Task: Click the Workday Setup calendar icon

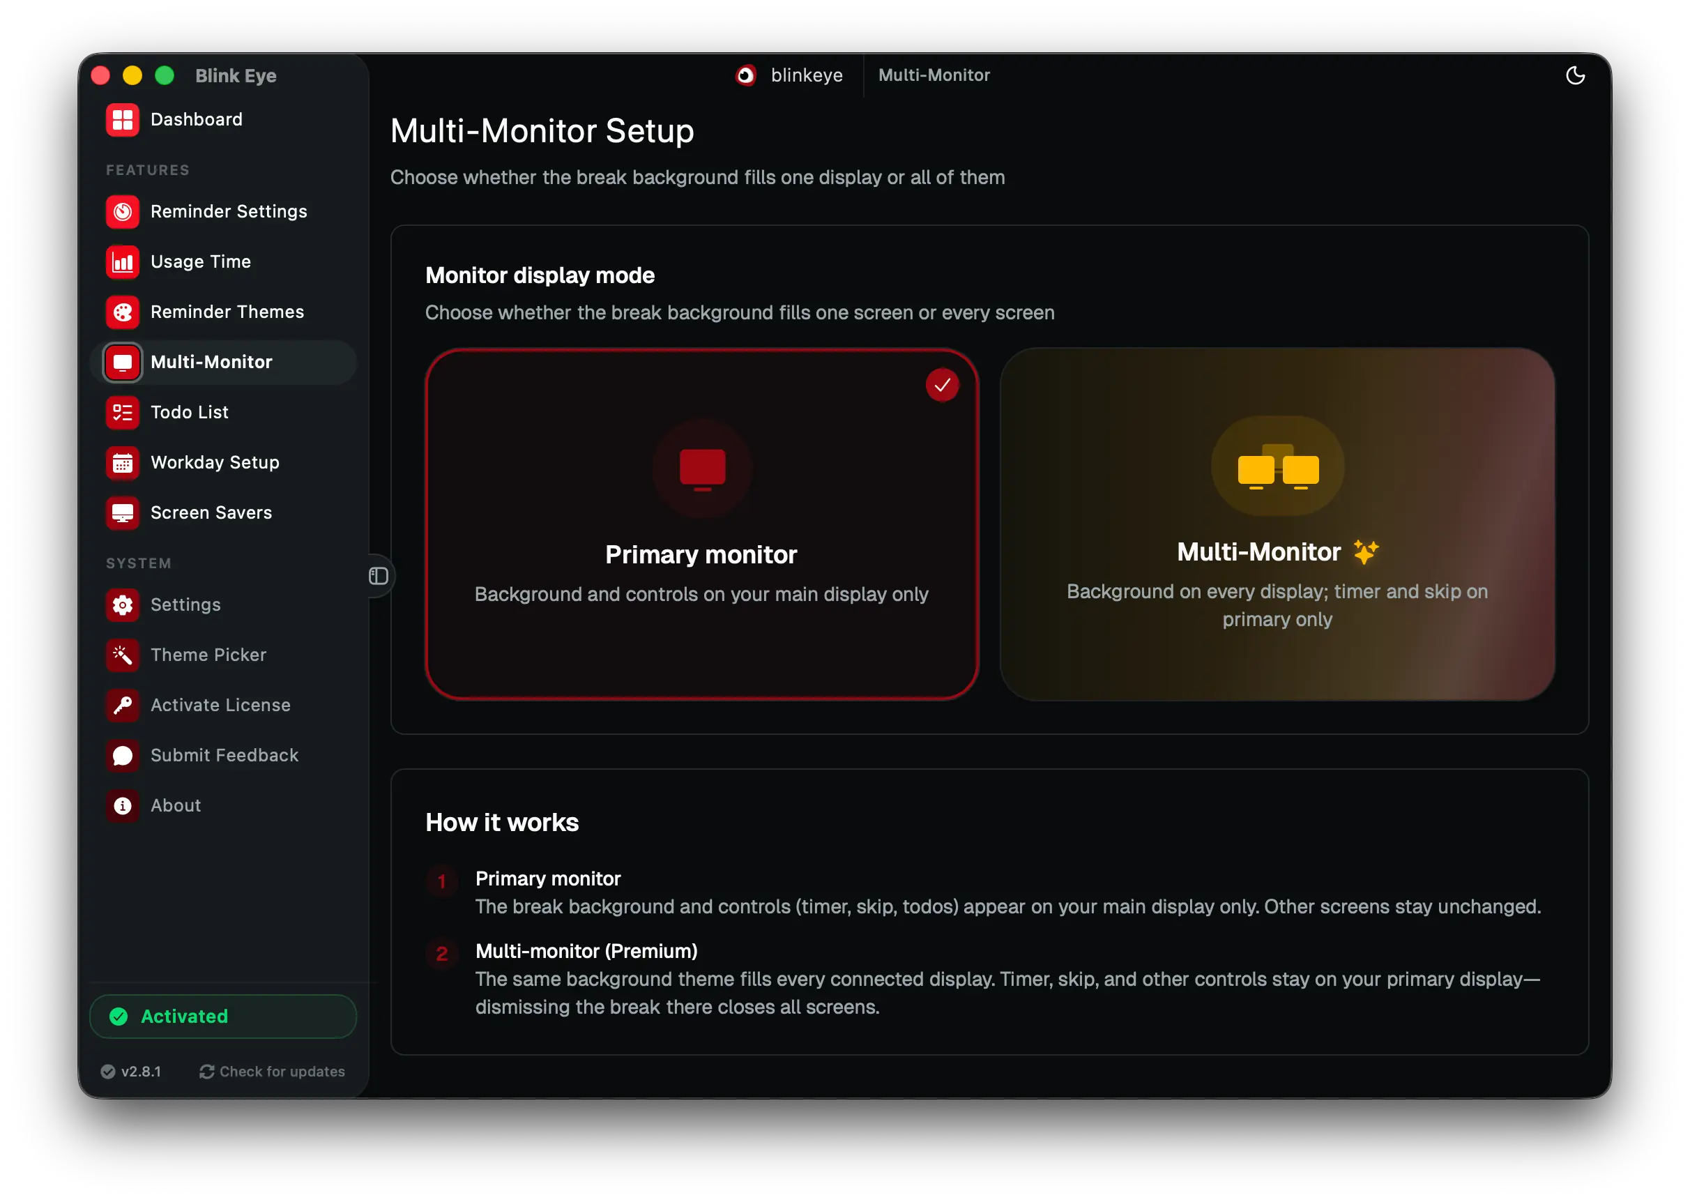Action: click(122, 464)
